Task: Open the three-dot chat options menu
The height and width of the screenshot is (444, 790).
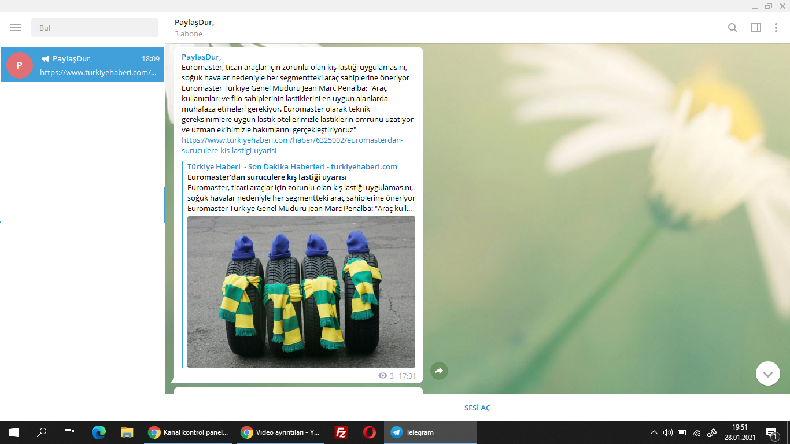Action: 776,28
